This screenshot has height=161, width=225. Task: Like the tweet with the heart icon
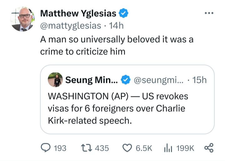[127, 148]
